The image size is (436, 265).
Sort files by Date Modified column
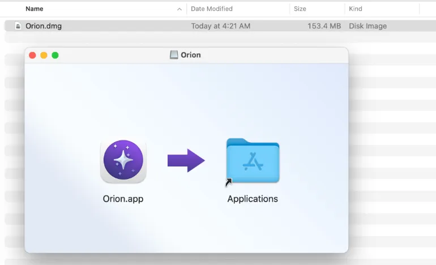click(x=212, y=8)
